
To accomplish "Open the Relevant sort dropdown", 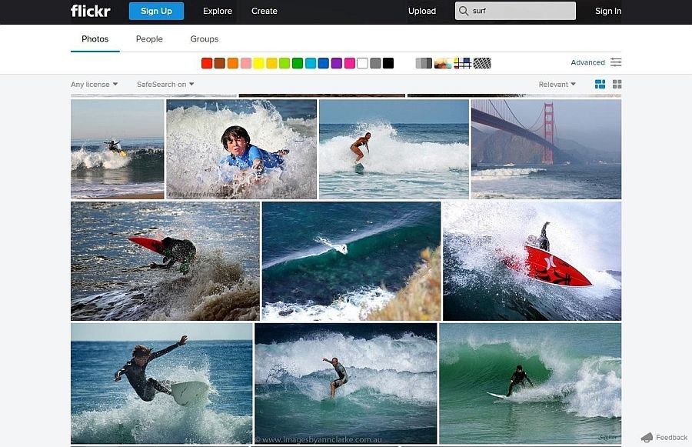I will (x=557, y=85).
